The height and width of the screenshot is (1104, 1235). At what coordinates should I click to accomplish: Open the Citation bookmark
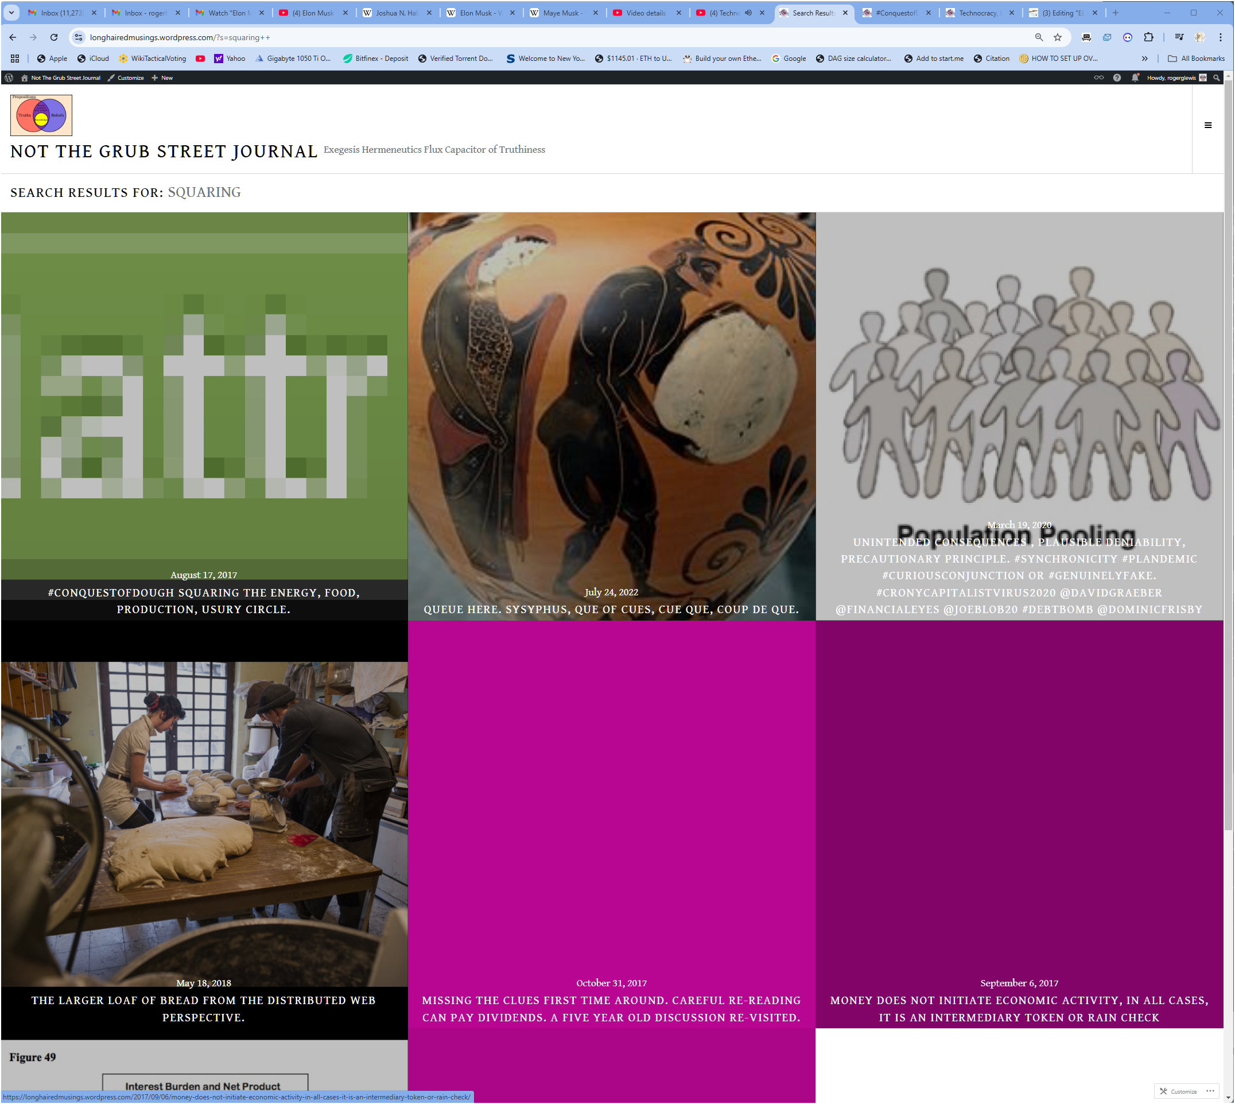[991, 59]
